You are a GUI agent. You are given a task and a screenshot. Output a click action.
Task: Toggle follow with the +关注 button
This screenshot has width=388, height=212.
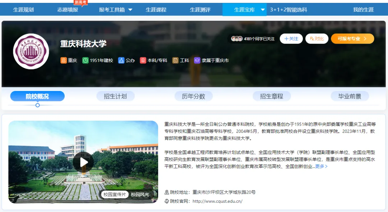[x=291, y=39]
